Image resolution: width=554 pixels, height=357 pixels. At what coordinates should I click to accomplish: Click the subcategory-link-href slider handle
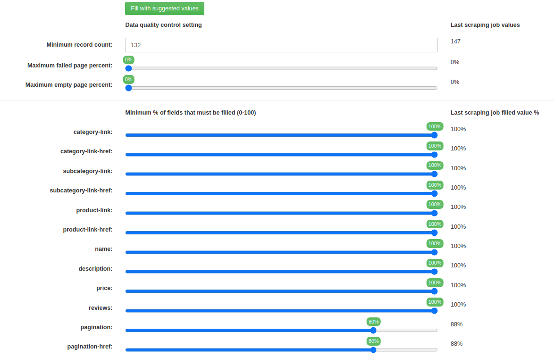pos(434,193)
